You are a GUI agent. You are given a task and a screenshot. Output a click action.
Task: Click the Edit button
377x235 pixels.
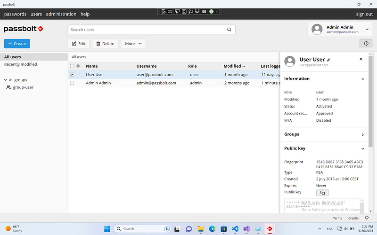79,44
